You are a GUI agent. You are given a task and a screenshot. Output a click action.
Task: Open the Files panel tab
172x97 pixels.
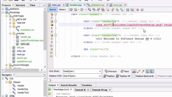pyautogui.click(x=33, y=5)
